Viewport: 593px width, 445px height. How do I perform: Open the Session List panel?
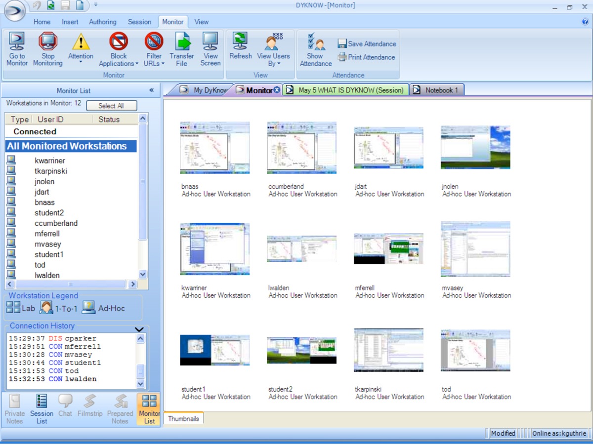(x=42, y=409)
